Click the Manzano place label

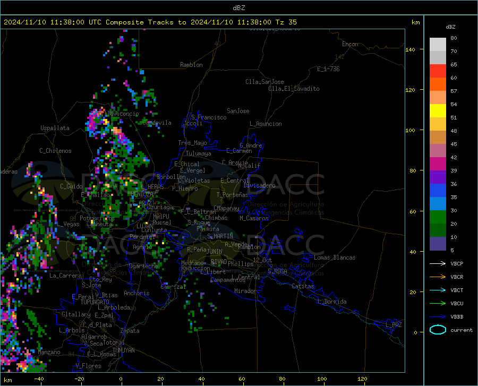coord(49,352)
